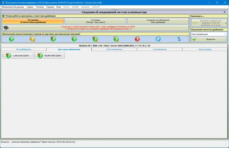
Task: Collapse the system information panel arrow
Action: click(x=225, y=12)
